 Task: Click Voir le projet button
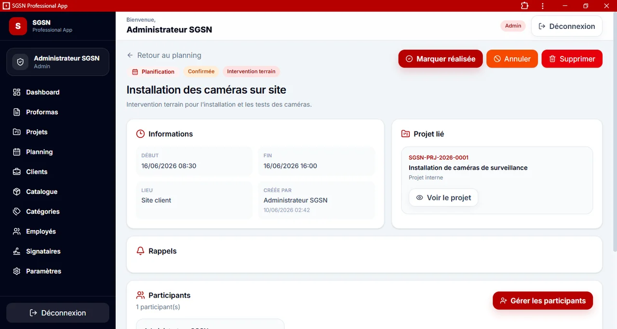point(443,198)
